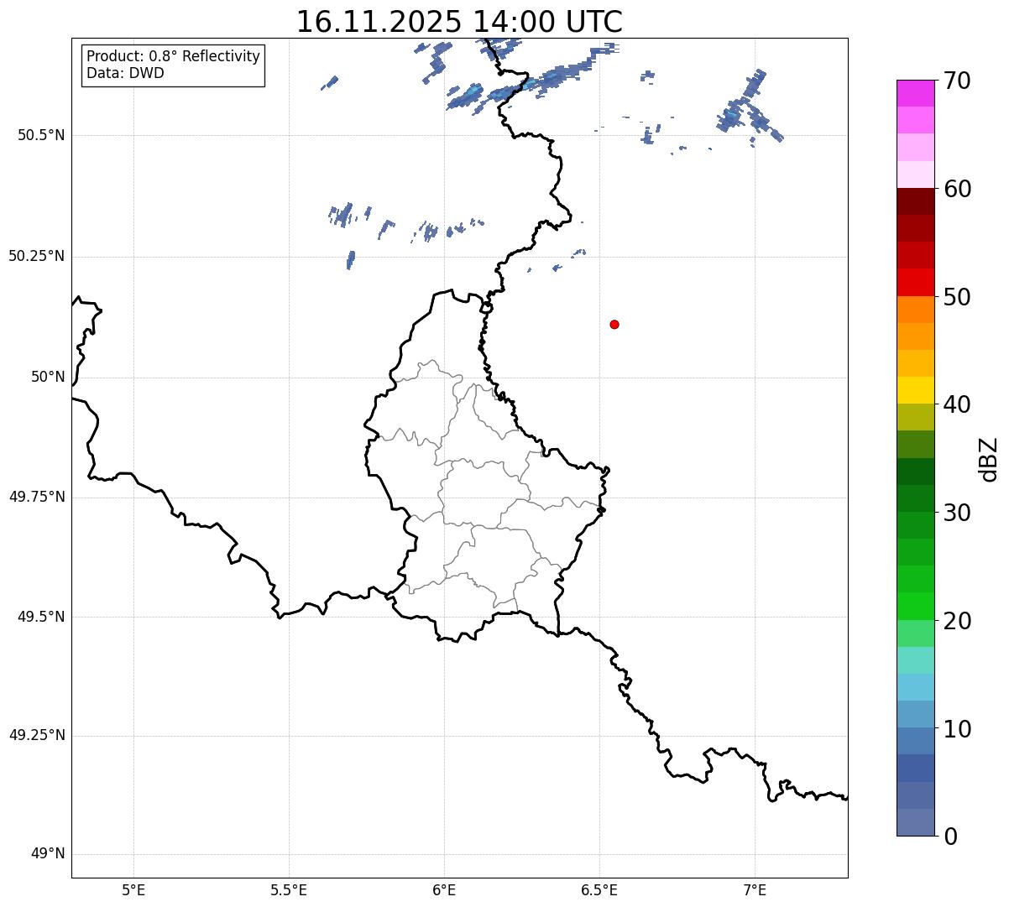Click the red station marker dot
Viewport: 1009px width, 907px height.
point(614,324)
